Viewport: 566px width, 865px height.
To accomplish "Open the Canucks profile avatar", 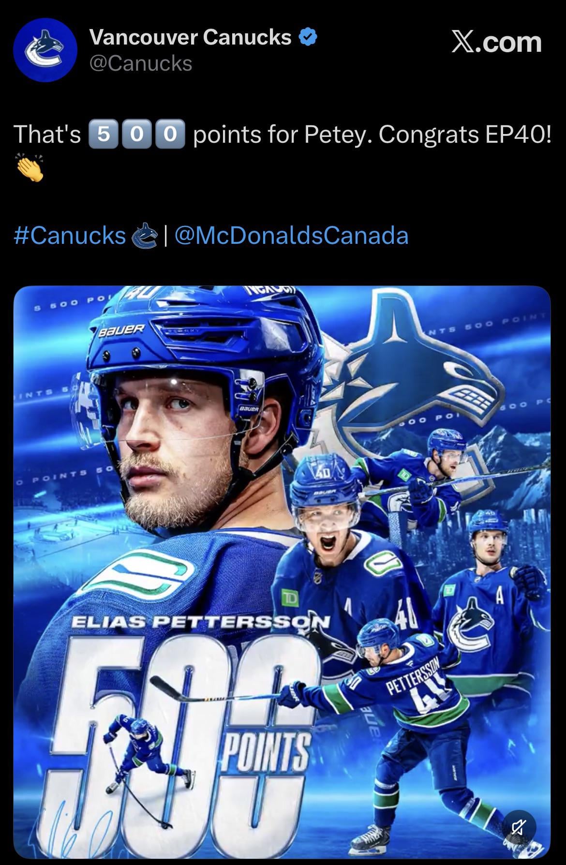I will coord(45,50).
